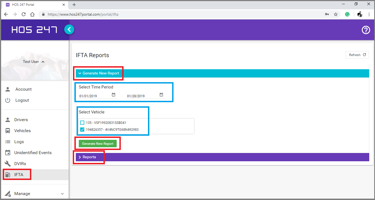Open the help question mark icon
This screenshot has height=200, width=375.
pyautogui.click(x=366, y=30)
